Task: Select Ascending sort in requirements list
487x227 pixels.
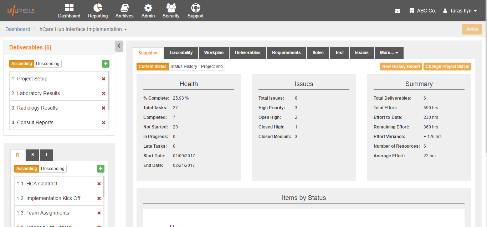Action: tap(27, 169)
